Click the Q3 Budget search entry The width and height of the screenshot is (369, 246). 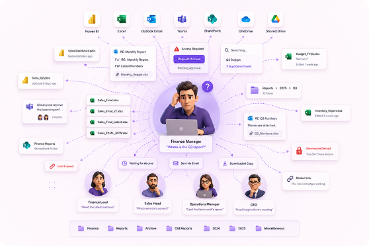coord(233,60)
